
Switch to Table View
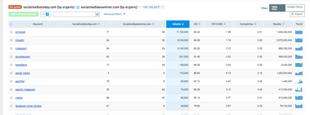click(277, 8)
